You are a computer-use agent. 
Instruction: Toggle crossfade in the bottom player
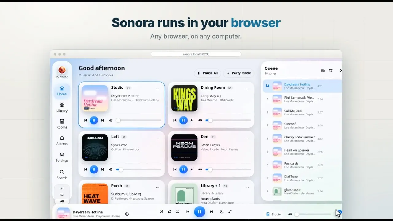tap(177, 211)
